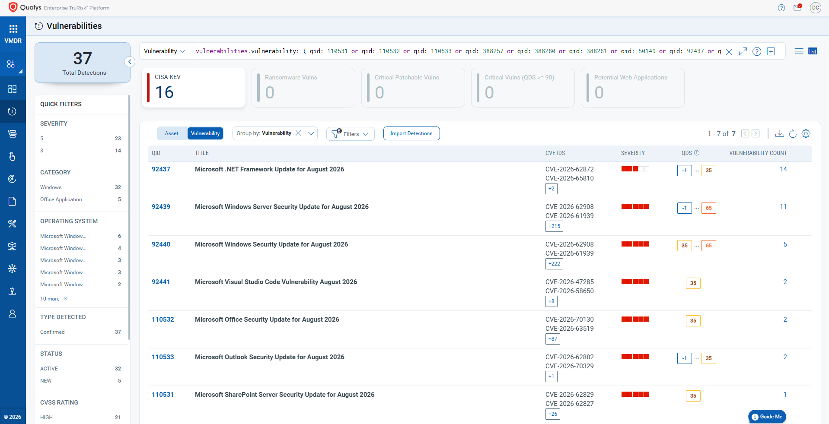Open the add-widgets icon below VMDR
The width and height of the screenshot is (829, 424).
coord(11,64)
